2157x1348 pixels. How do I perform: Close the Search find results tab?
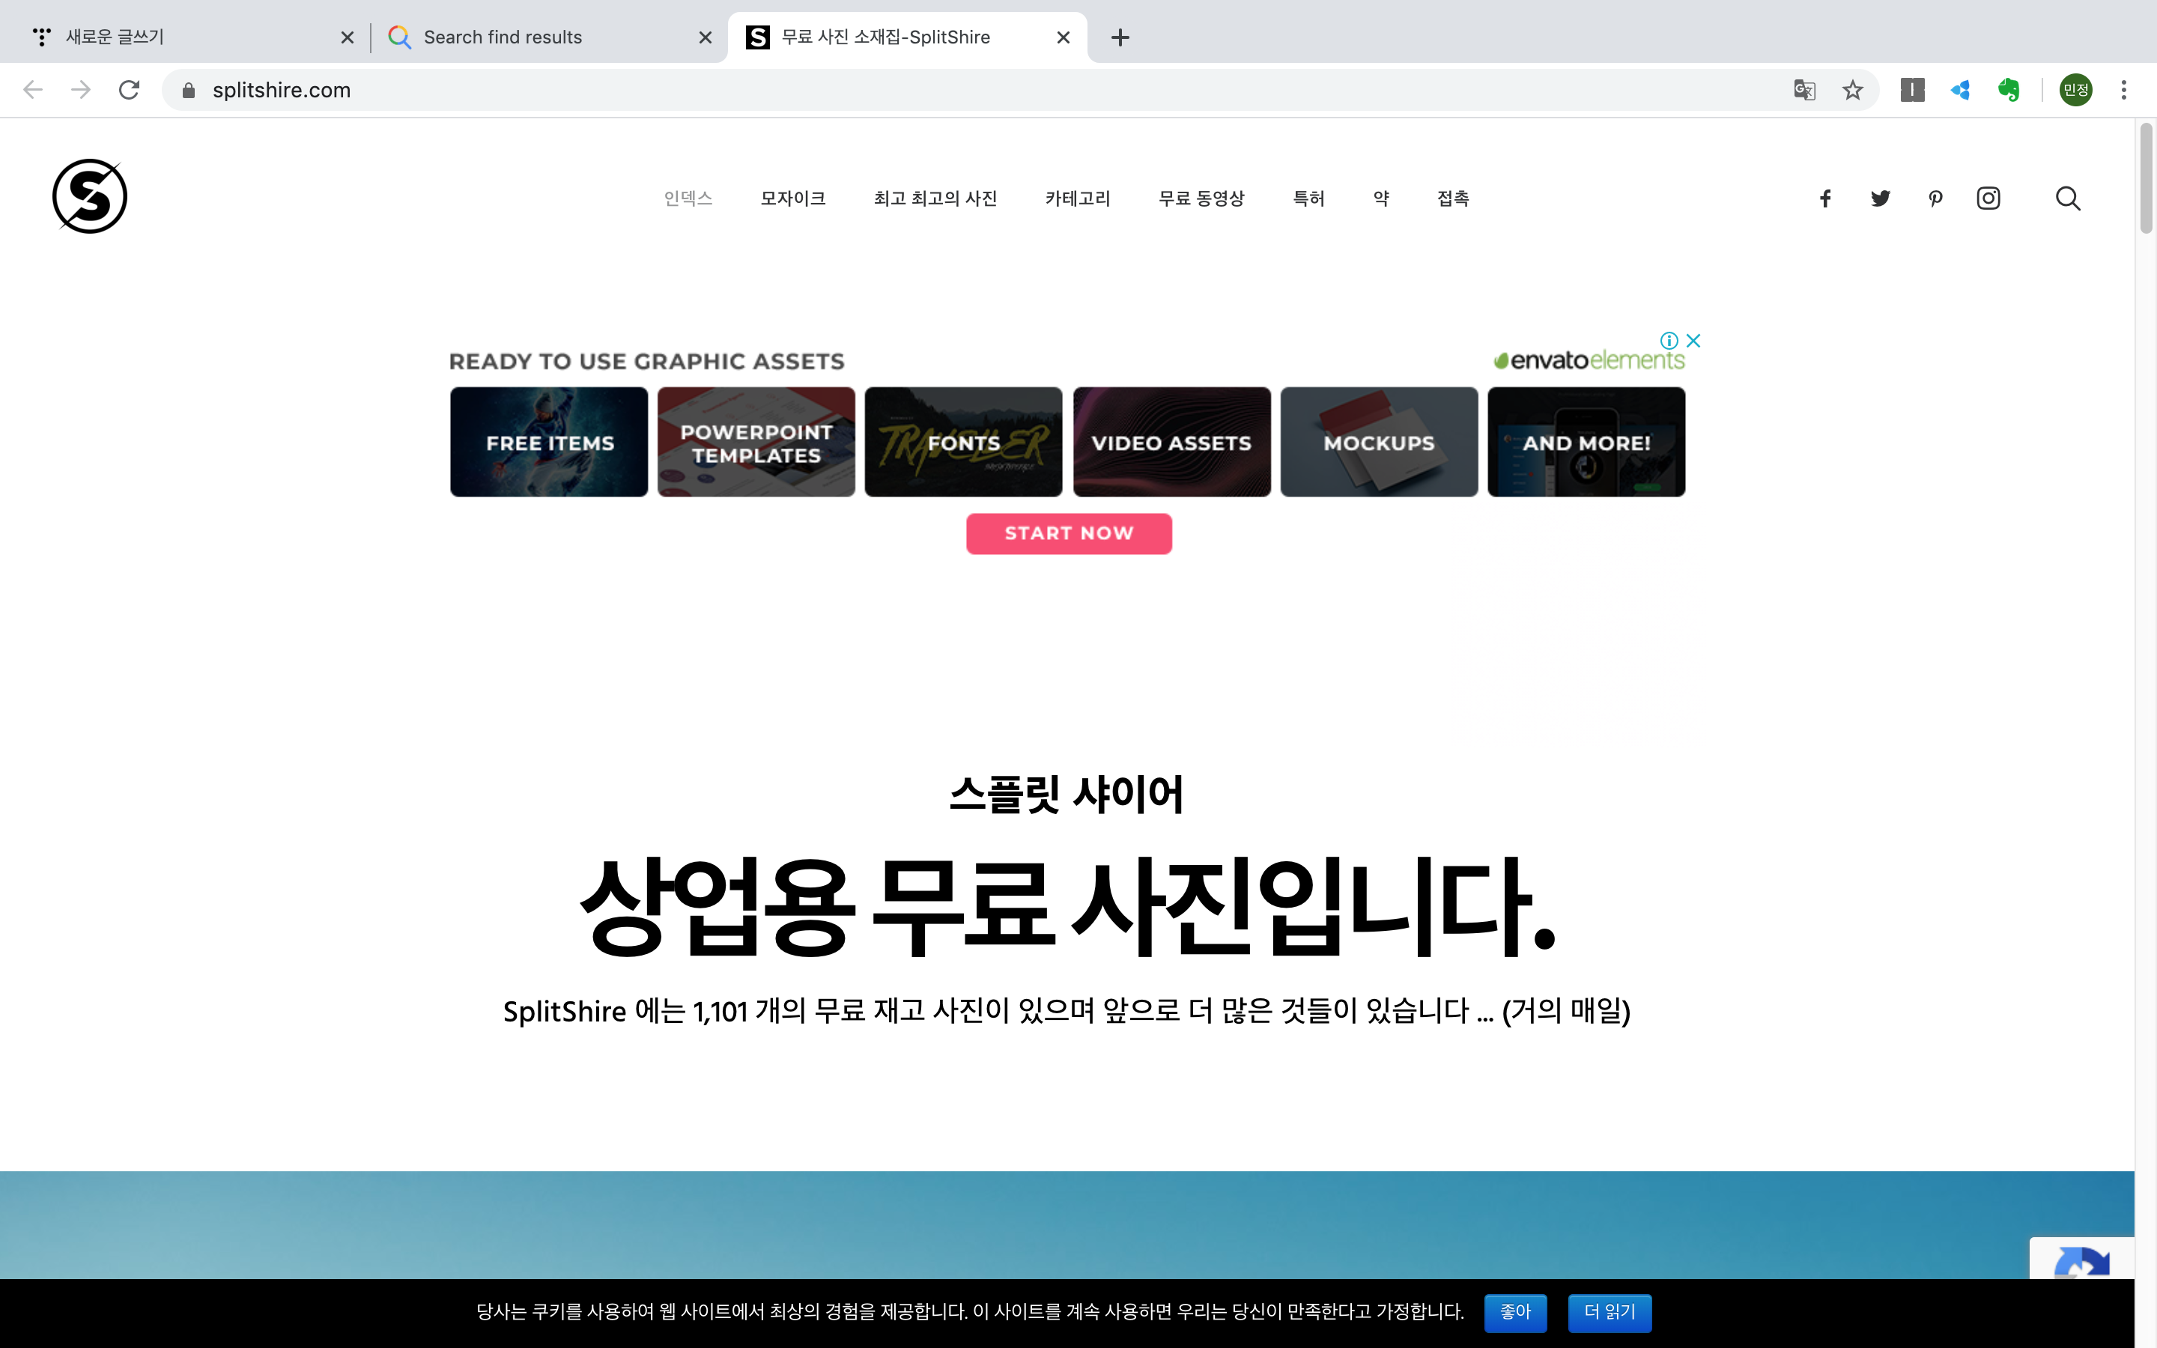(x=705, y=37)
